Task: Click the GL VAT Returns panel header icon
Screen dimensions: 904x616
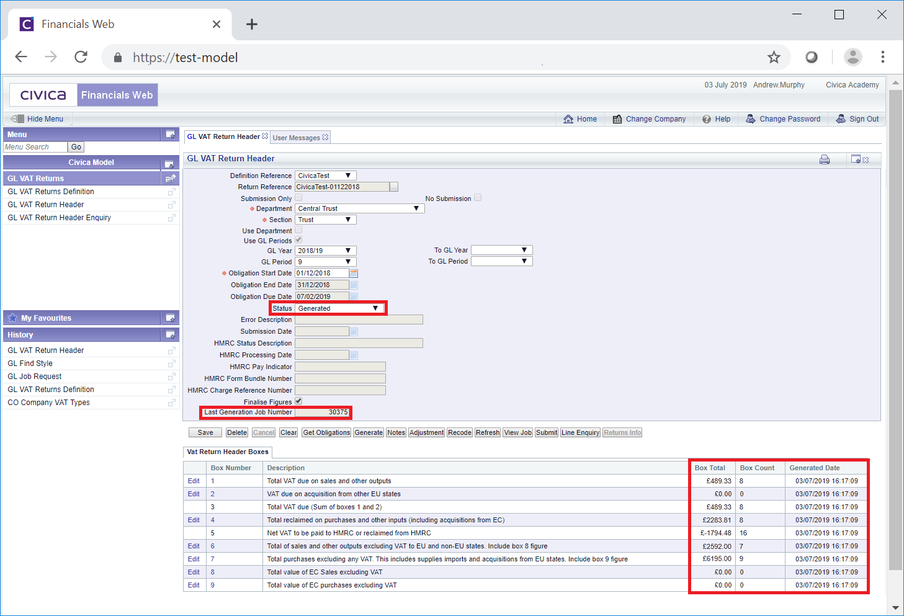Action: 170,179
